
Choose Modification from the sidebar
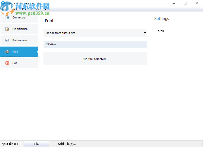(x=20, y=29)
